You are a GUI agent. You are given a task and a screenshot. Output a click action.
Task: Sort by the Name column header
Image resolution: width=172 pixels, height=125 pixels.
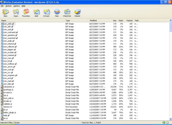32,21
